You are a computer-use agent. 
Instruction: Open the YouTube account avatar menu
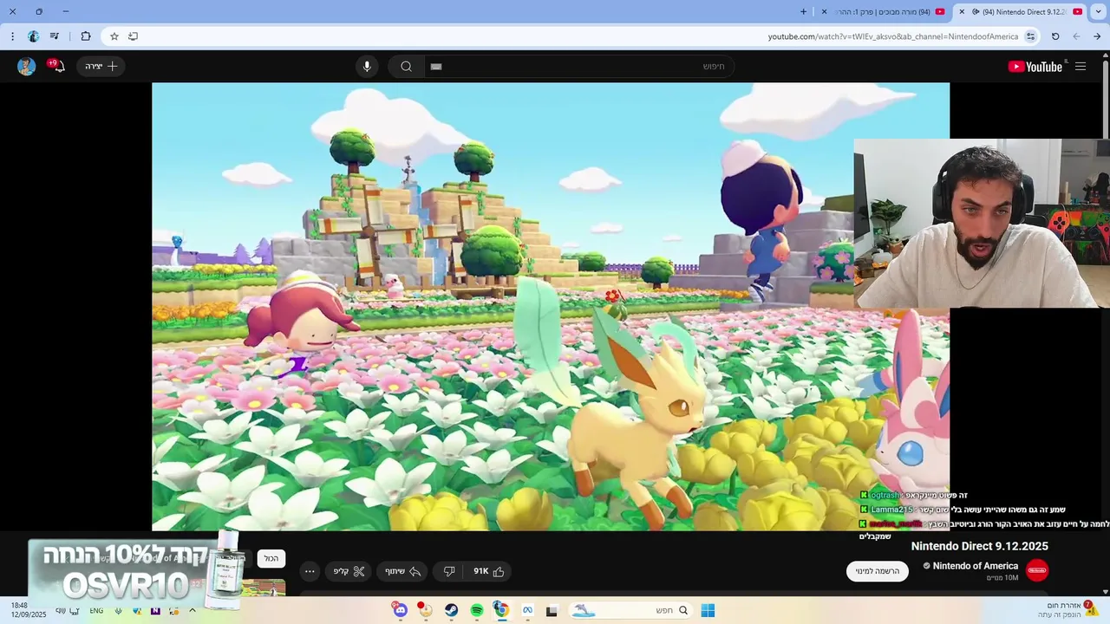coord(27,67)
